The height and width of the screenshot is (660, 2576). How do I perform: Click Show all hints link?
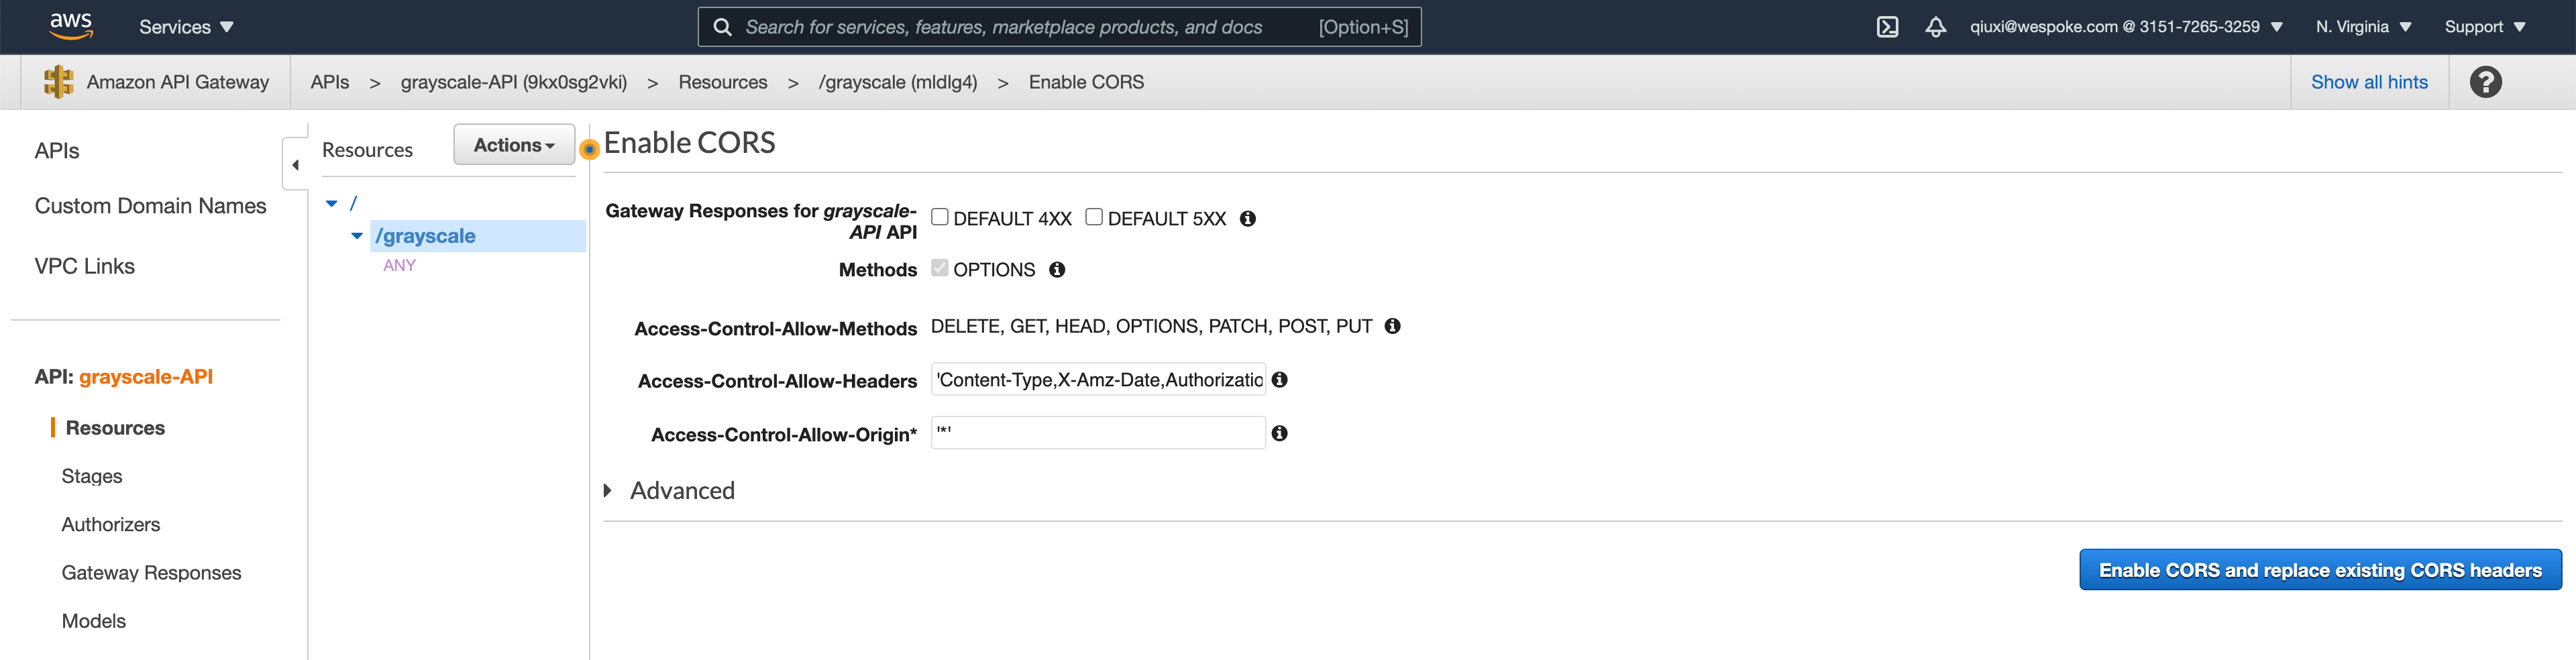[2369, 82]
